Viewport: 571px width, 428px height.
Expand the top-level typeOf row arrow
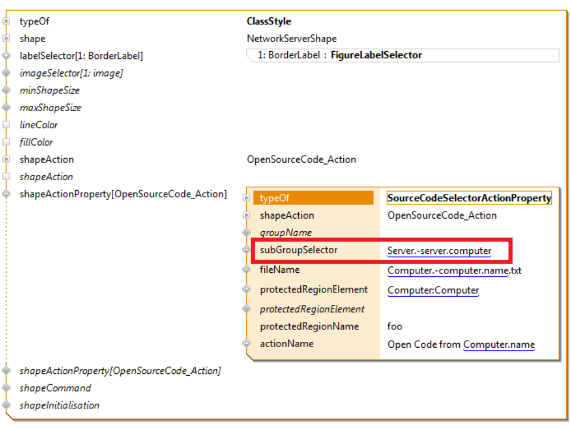[7, 21]
